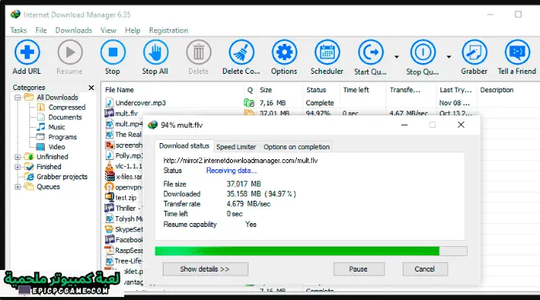Click the Add URL toolbar icon
This screenshot has height=300, width=540.
pyautogui.click(x=27, y=52)
